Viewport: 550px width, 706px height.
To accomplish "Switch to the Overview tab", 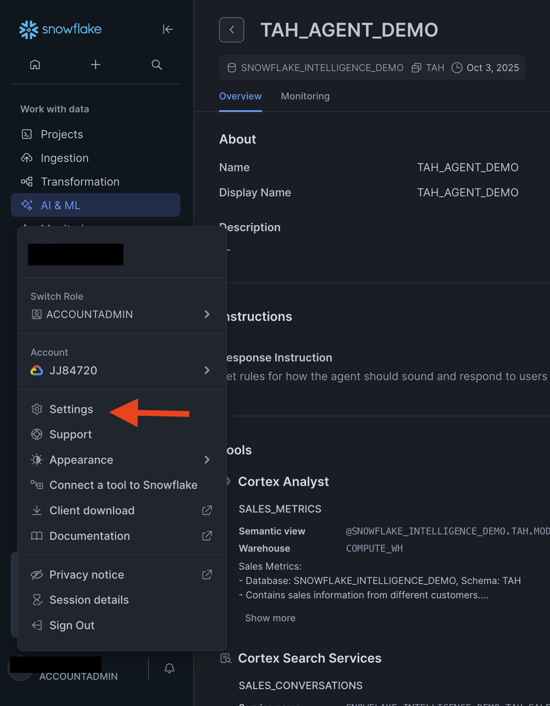I will click(240, 97).
